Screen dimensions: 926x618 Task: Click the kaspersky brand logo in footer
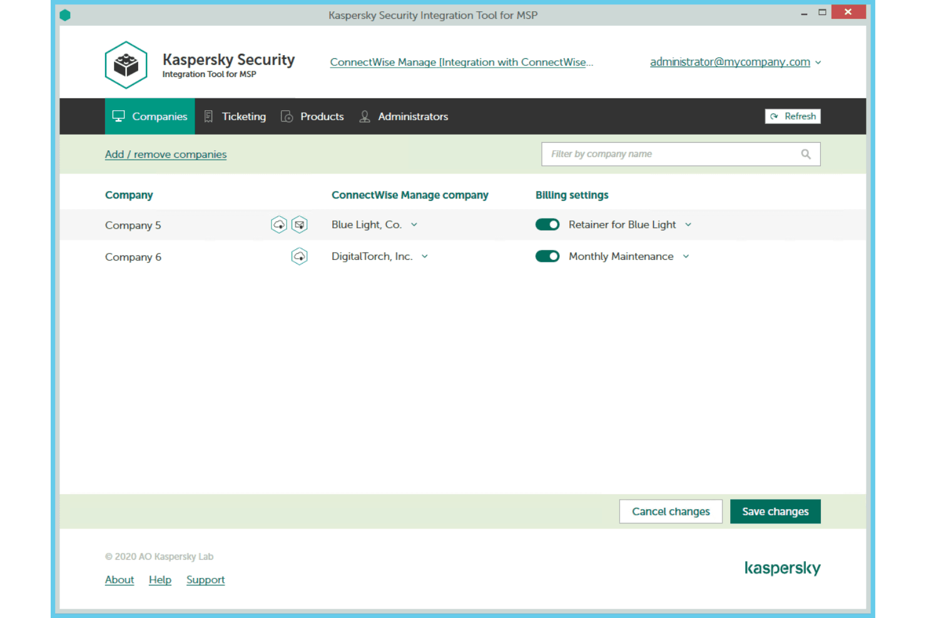[782, 568]
